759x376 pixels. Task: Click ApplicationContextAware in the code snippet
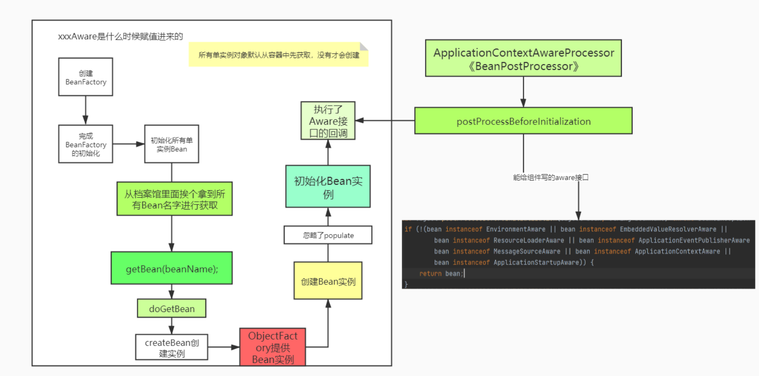point(677,252)
